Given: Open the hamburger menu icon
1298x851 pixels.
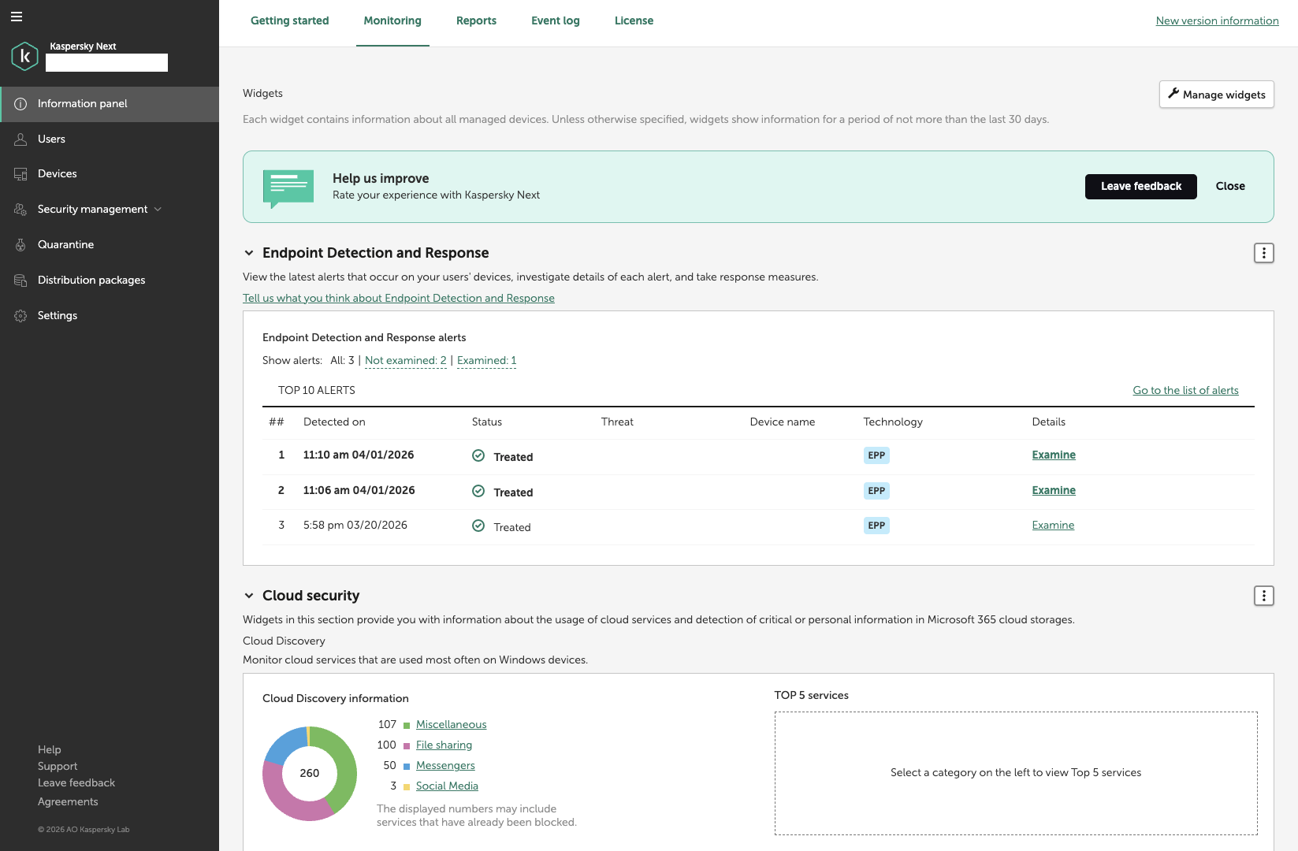Looking at the screenshot, I should click(x=17, y=17).
